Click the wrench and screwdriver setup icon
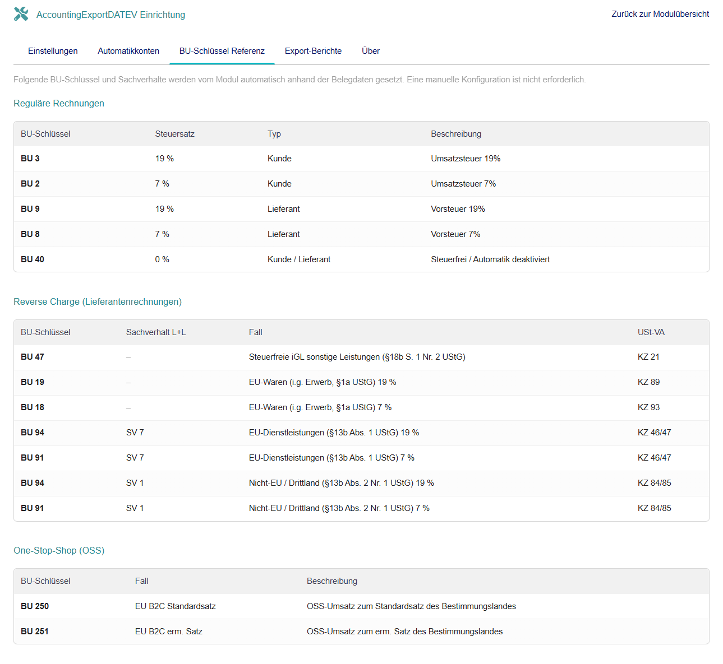The width and height of the screenshot is (723, 664). pyautogui.click(x=21, y=14)
